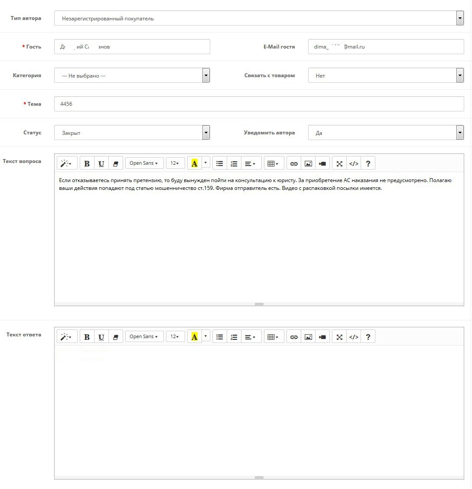Open Тип автора dropdown

[x=259, y=18]
